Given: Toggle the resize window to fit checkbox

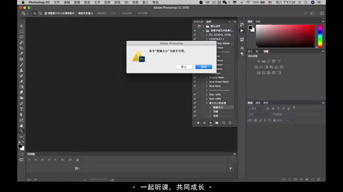Looking at the screenshot, I should [x=45, y=13].
